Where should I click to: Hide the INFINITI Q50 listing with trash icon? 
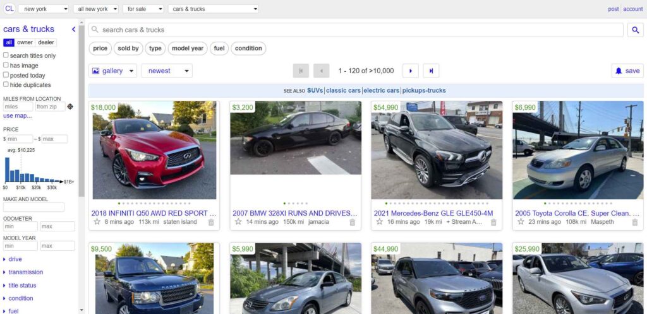211,222
